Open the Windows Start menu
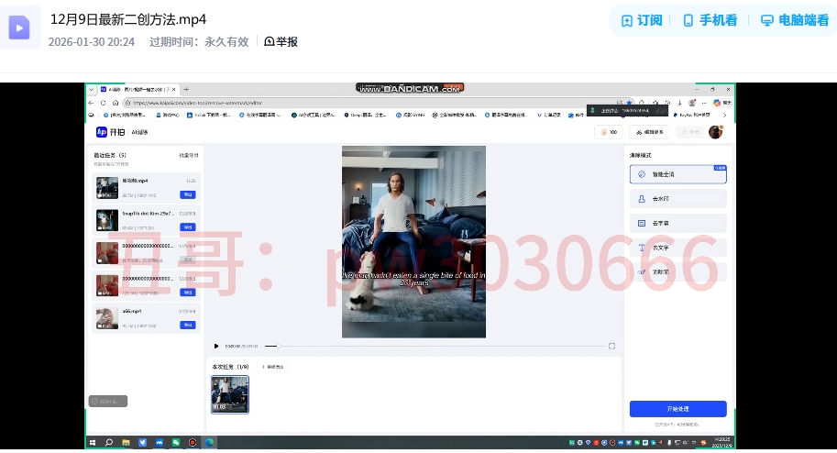 (93, 442)
